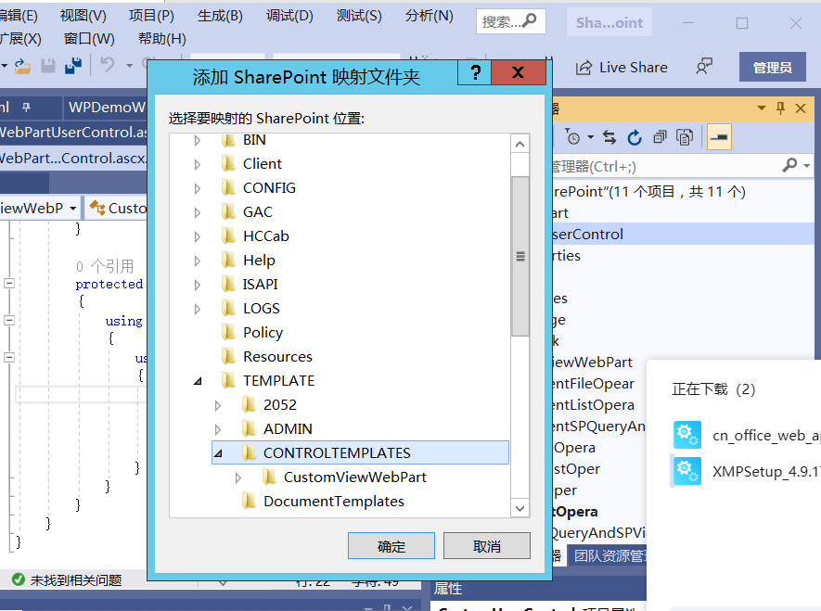This screenshot has width=821, height=611.
Task: Click the pending changes filter clock icon
Action: [x=573, y=137]
